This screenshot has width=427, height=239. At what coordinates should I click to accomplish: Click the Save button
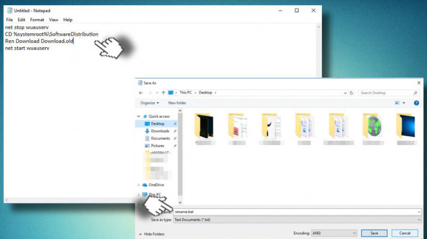374,233
